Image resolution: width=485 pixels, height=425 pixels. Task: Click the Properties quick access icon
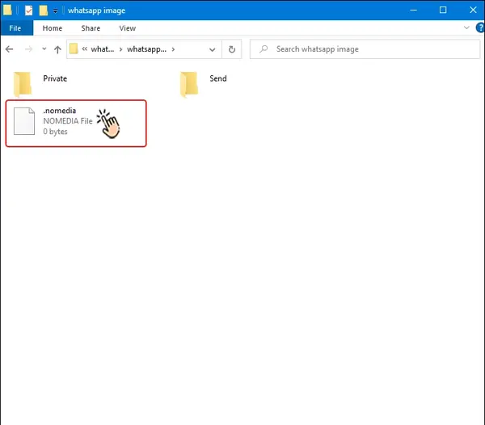click(x=28, y=11)
